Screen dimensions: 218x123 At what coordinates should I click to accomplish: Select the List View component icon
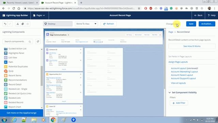pos(6,58)
